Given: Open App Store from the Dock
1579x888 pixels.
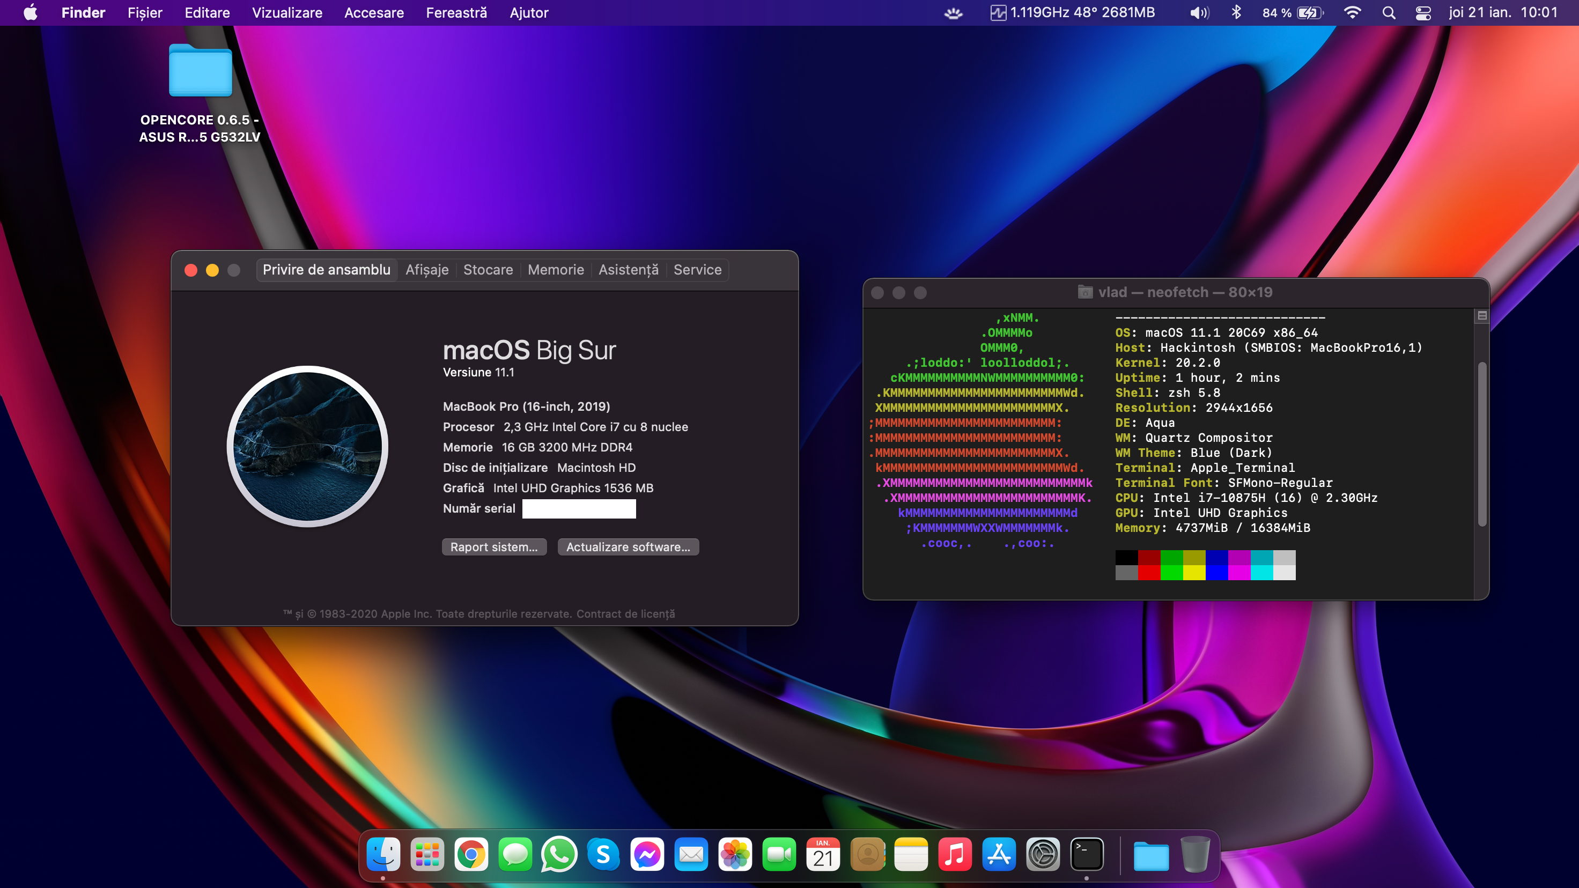Looking at the screenshot, I should point(999,854).
